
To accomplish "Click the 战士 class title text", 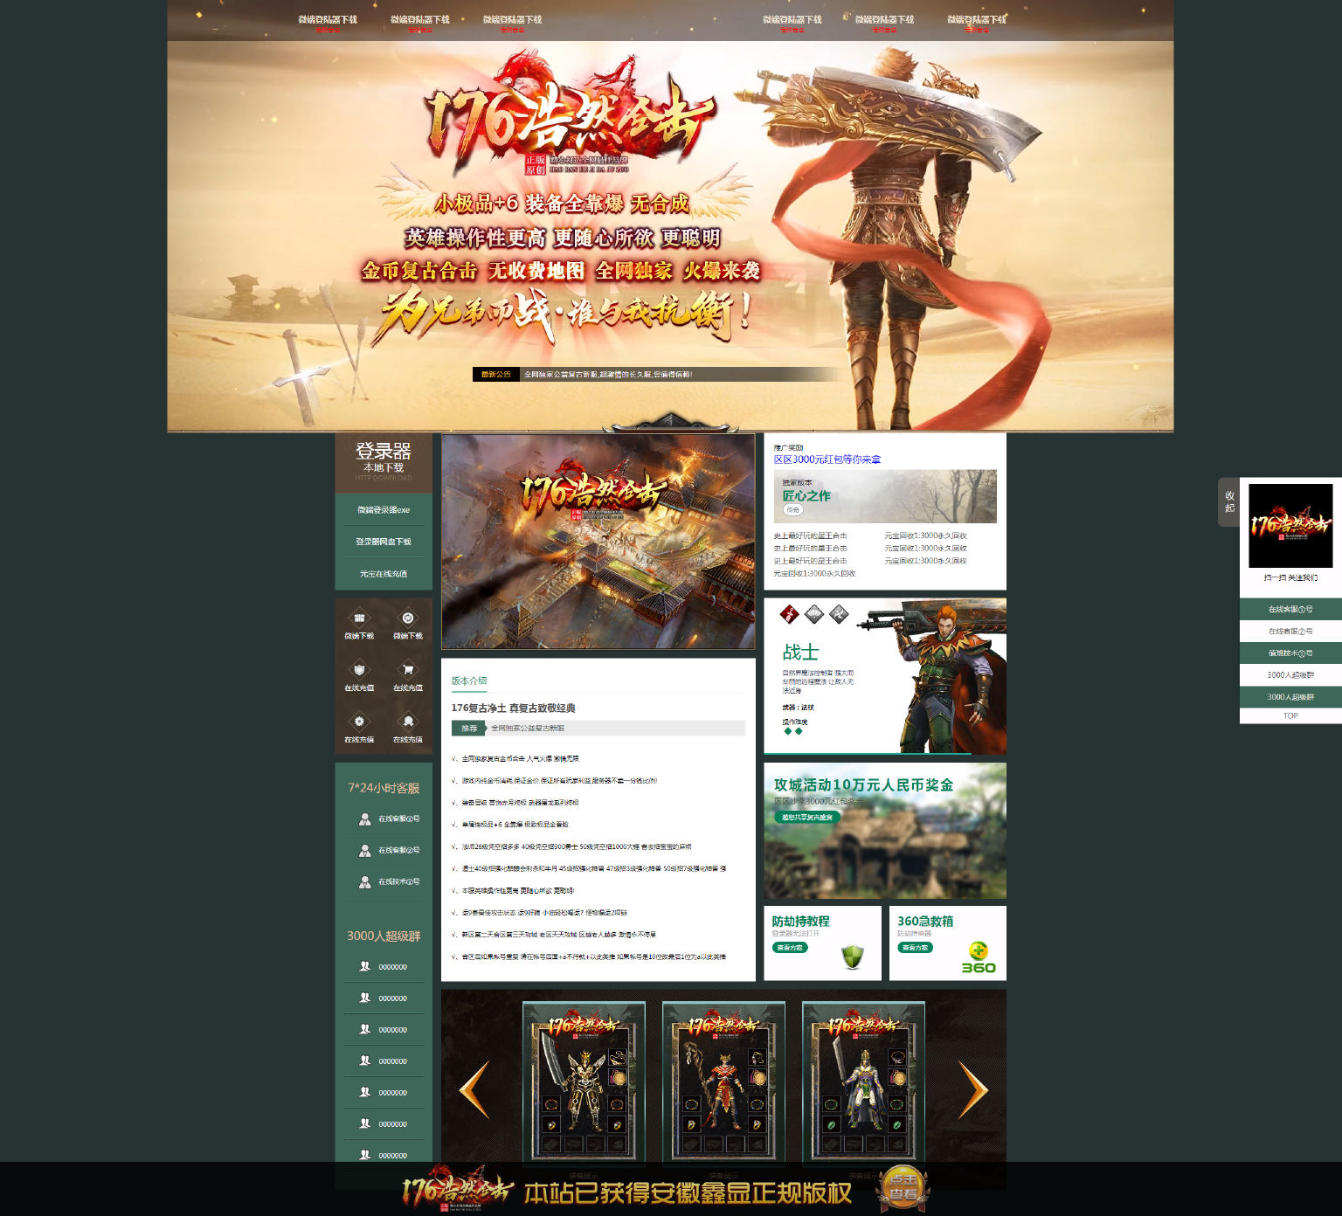I will pos(800,653).
